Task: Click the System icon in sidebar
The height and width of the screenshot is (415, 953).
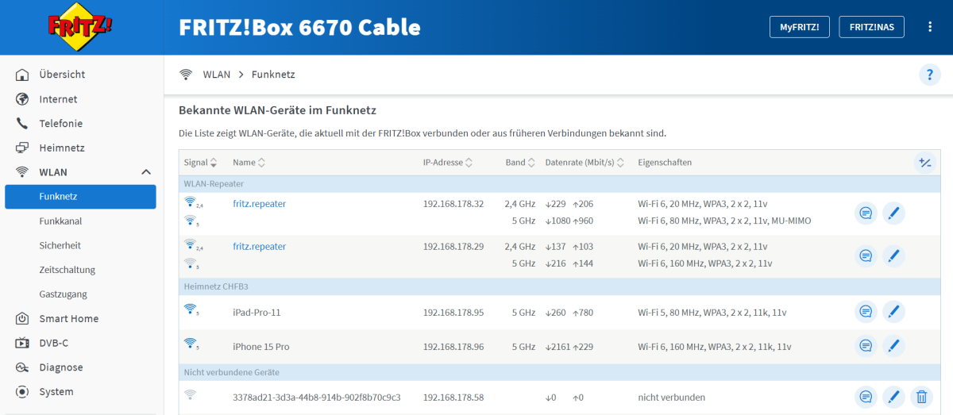Action: pyautogui.click(x=22, y=392)
